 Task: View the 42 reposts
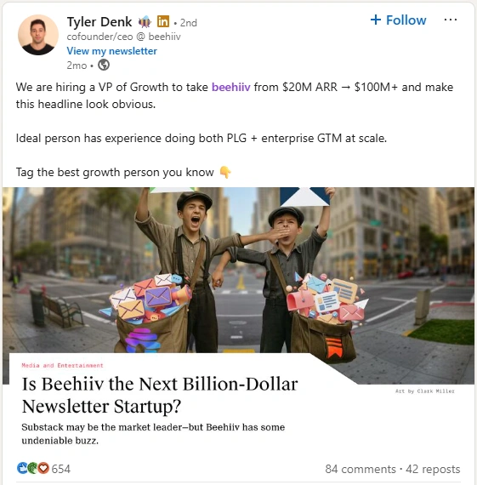[x=433, y=469]
